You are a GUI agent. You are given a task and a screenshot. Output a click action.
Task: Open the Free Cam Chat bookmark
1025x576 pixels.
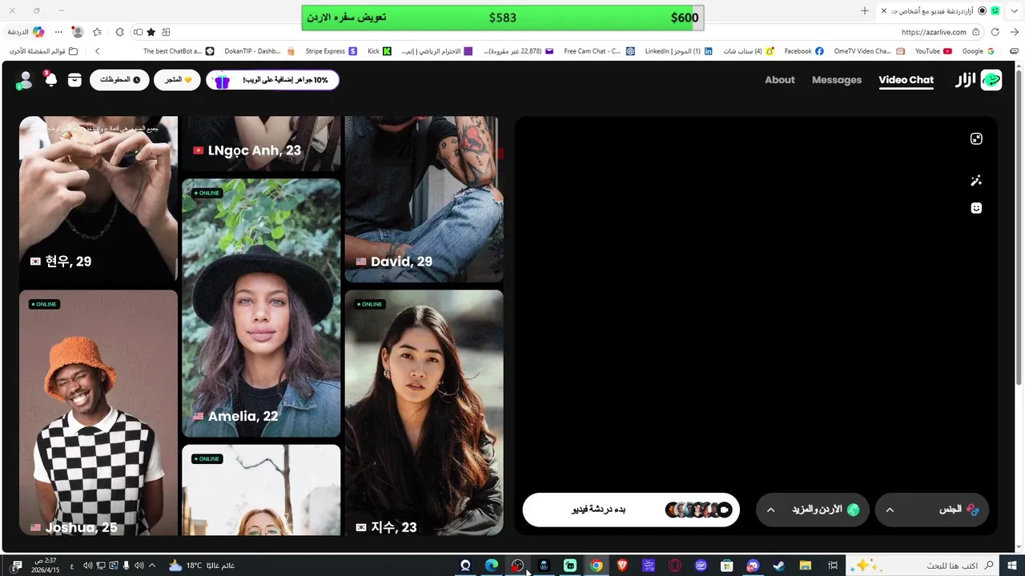pyautogui.click(x=599, y=51)
